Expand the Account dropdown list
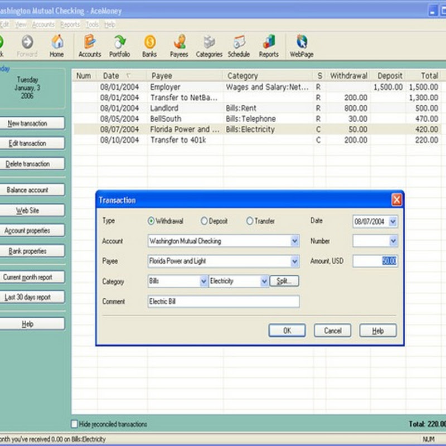Screen dimensions: 446x446 coord(295,241)
